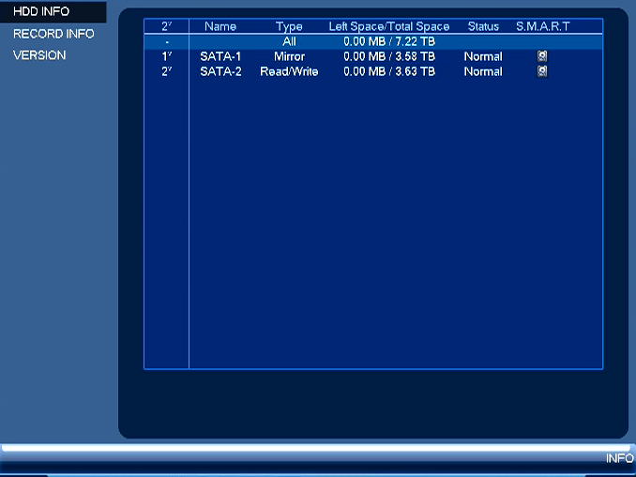The image size is (636, 477).
Task: Click the Name column header
Action: (220, 26)
